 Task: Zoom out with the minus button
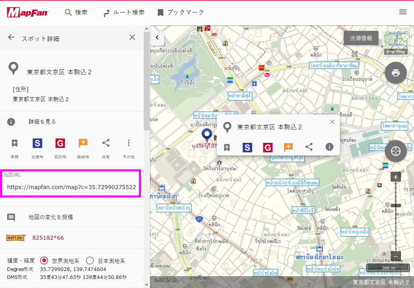395,256
